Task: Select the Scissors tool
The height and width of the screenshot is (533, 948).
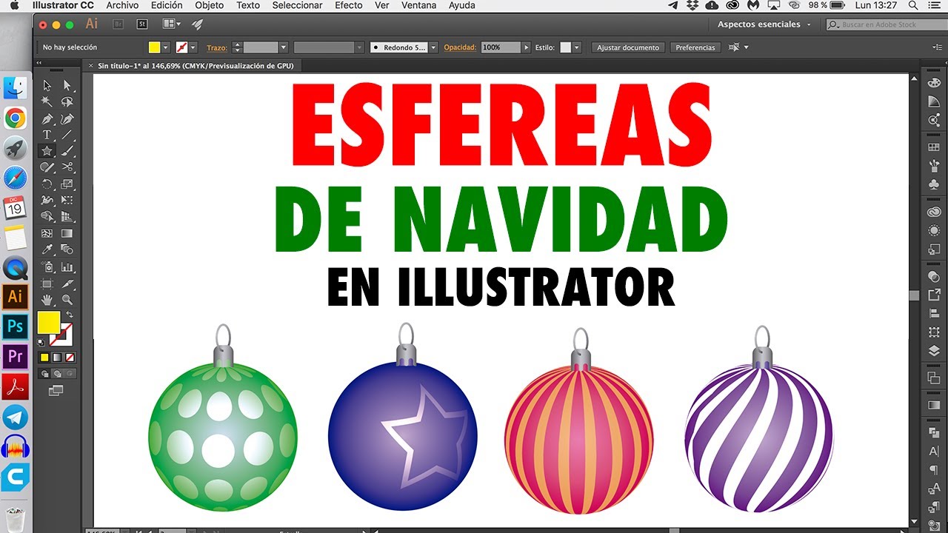Action: coord(67,167)
